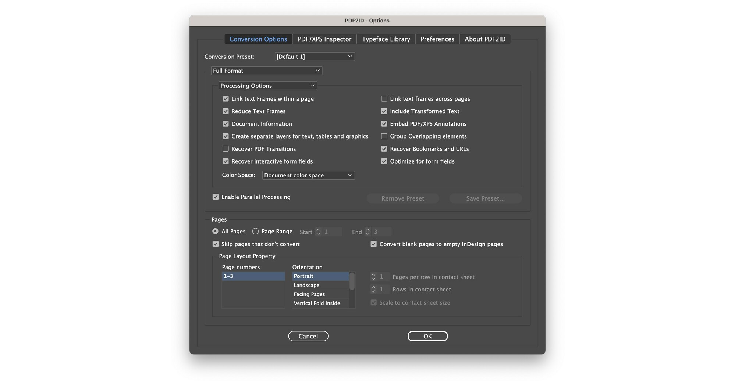This screenshot has width=735, height=384.
Task: Switch to the PDF/XPS Inspector tab
Action: tap(324, 39)
